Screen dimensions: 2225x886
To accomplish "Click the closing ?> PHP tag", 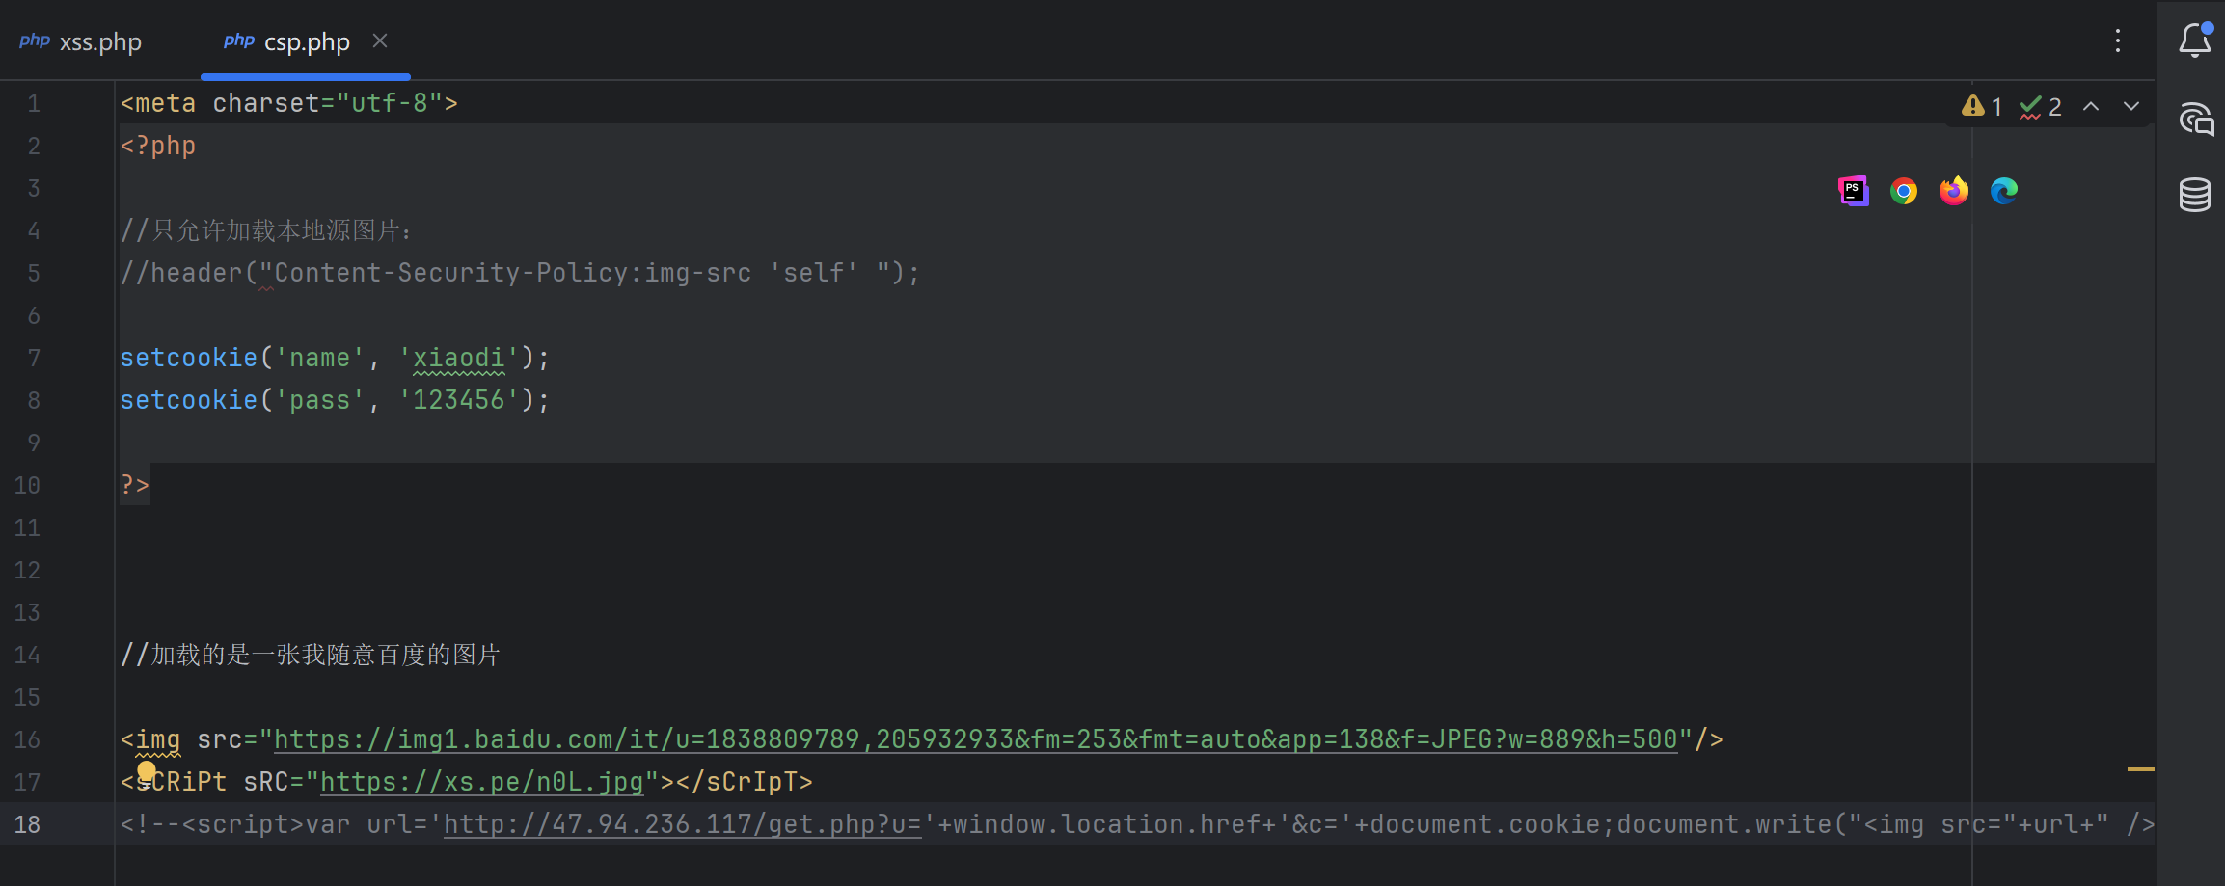I will coord(135,485).
